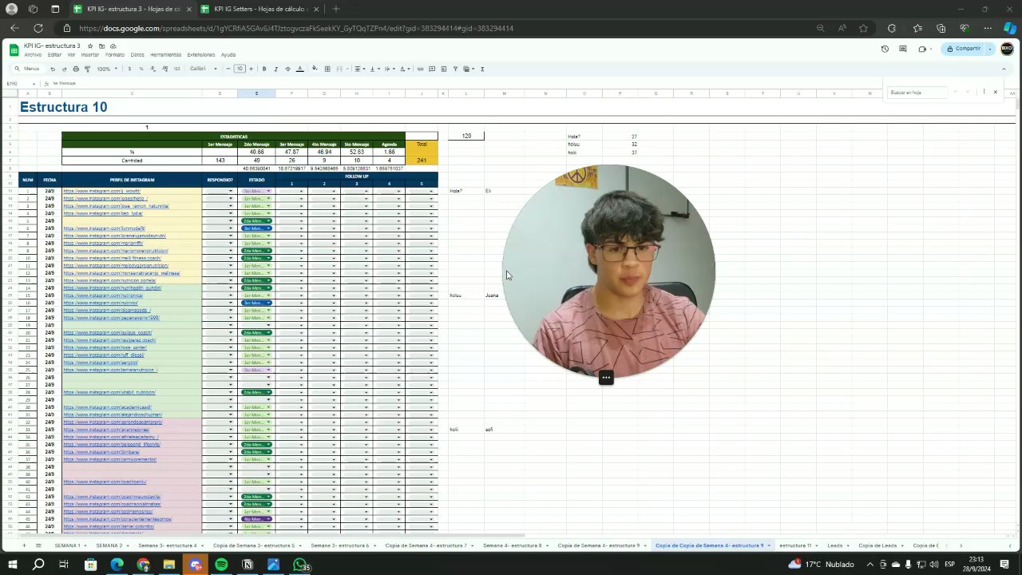Screen dimensions: 1022x575
Task: Open Follow Up 1 dropdown in row NUM 2
Action: click(301, 199)
